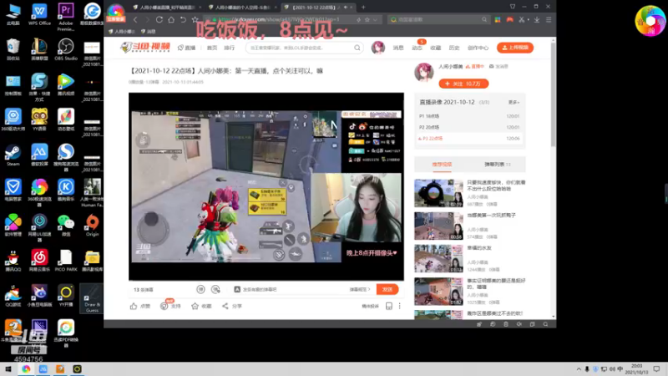The height and width of the screenshot is (376, 668).
Task: Click the 分享 share icon
Action: click(x=225, y=306)
